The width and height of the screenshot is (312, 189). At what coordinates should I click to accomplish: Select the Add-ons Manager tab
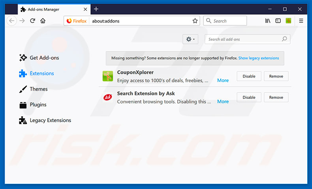pyautogui.click(x=54, y=9)
